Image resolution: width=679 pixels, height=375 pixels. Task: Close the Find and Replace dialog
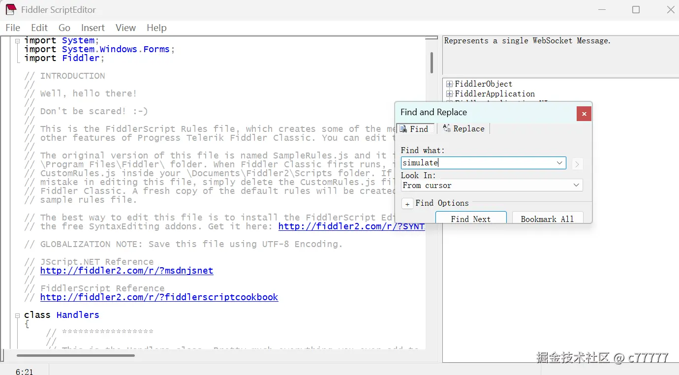(x=584, y=114)
